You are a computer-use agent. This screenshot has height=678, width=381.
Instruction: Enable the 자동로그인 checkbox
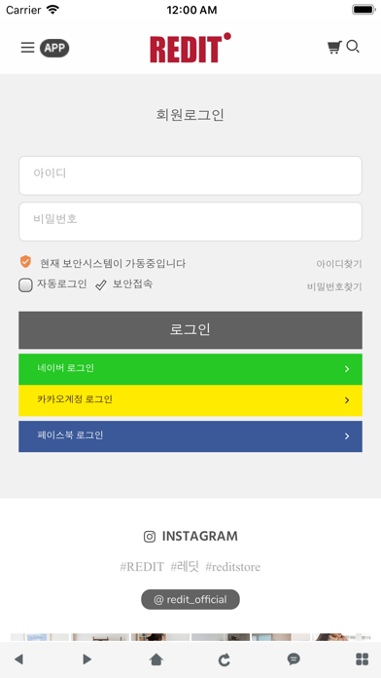(25, 285)
